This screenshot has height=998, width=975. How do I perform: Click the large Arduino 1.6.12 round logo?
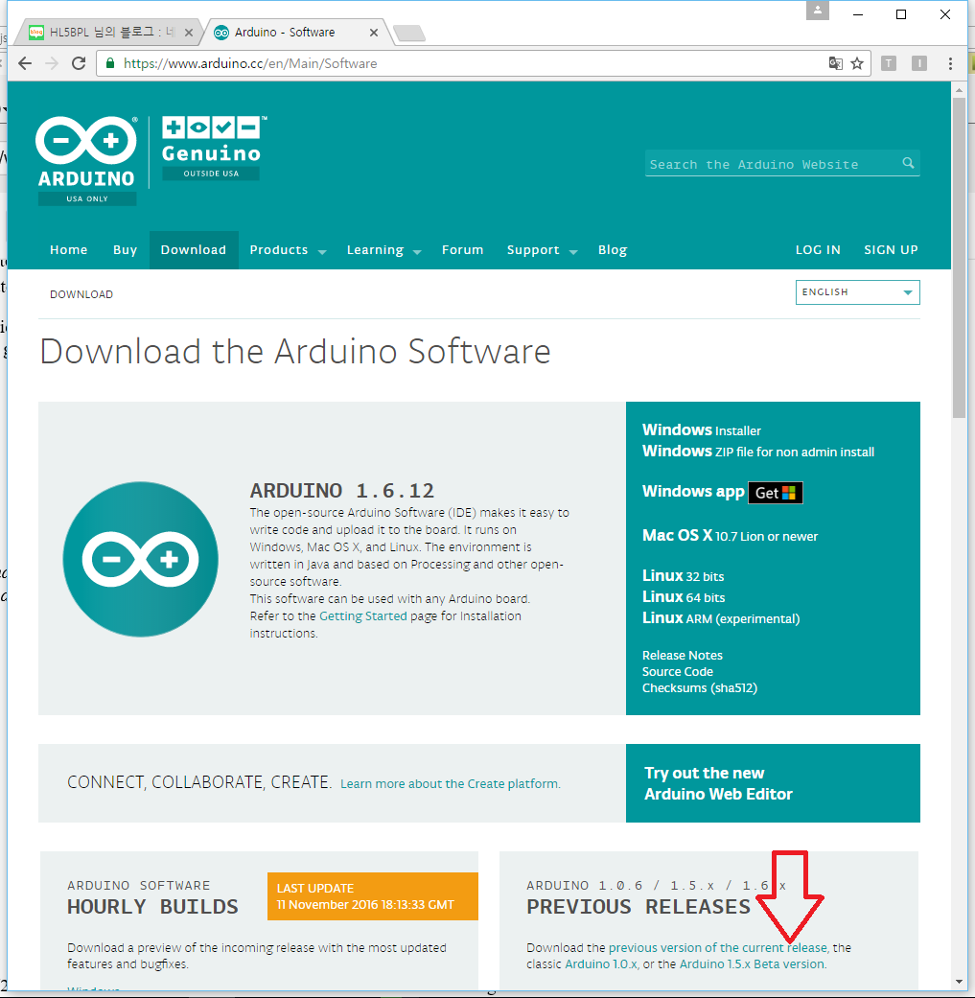pos(141,559)
